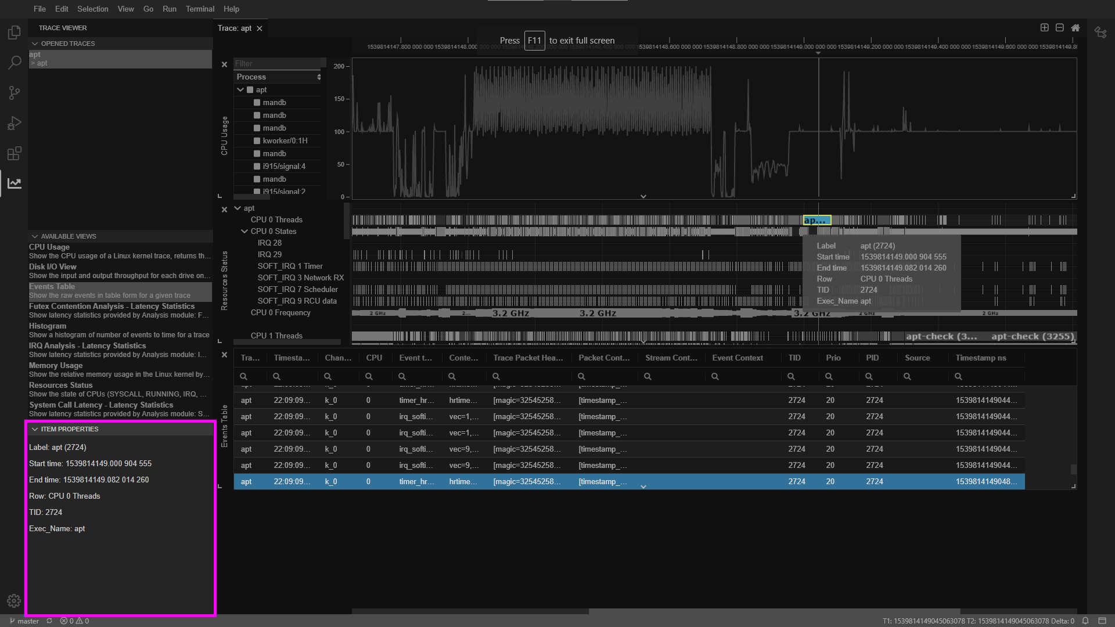
Task: Open the Extensions view icon
Action: pos(14,153)
